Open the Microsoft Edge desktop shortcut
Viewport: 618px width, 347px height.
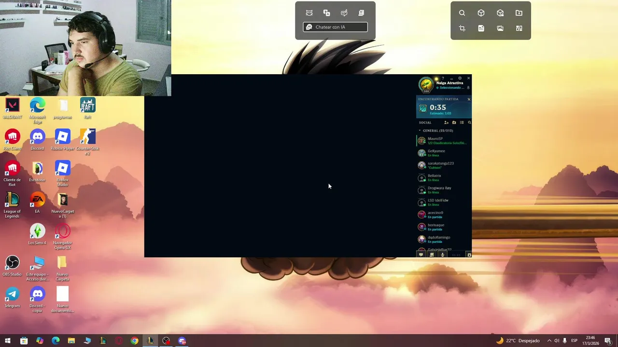point(37,110)
